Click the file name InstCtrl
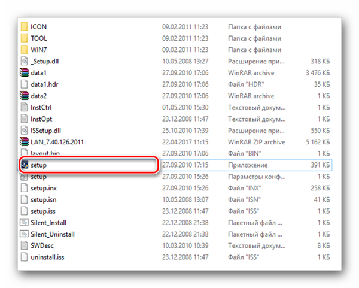This screenshot has height=288, width=359. click(41, 107)
